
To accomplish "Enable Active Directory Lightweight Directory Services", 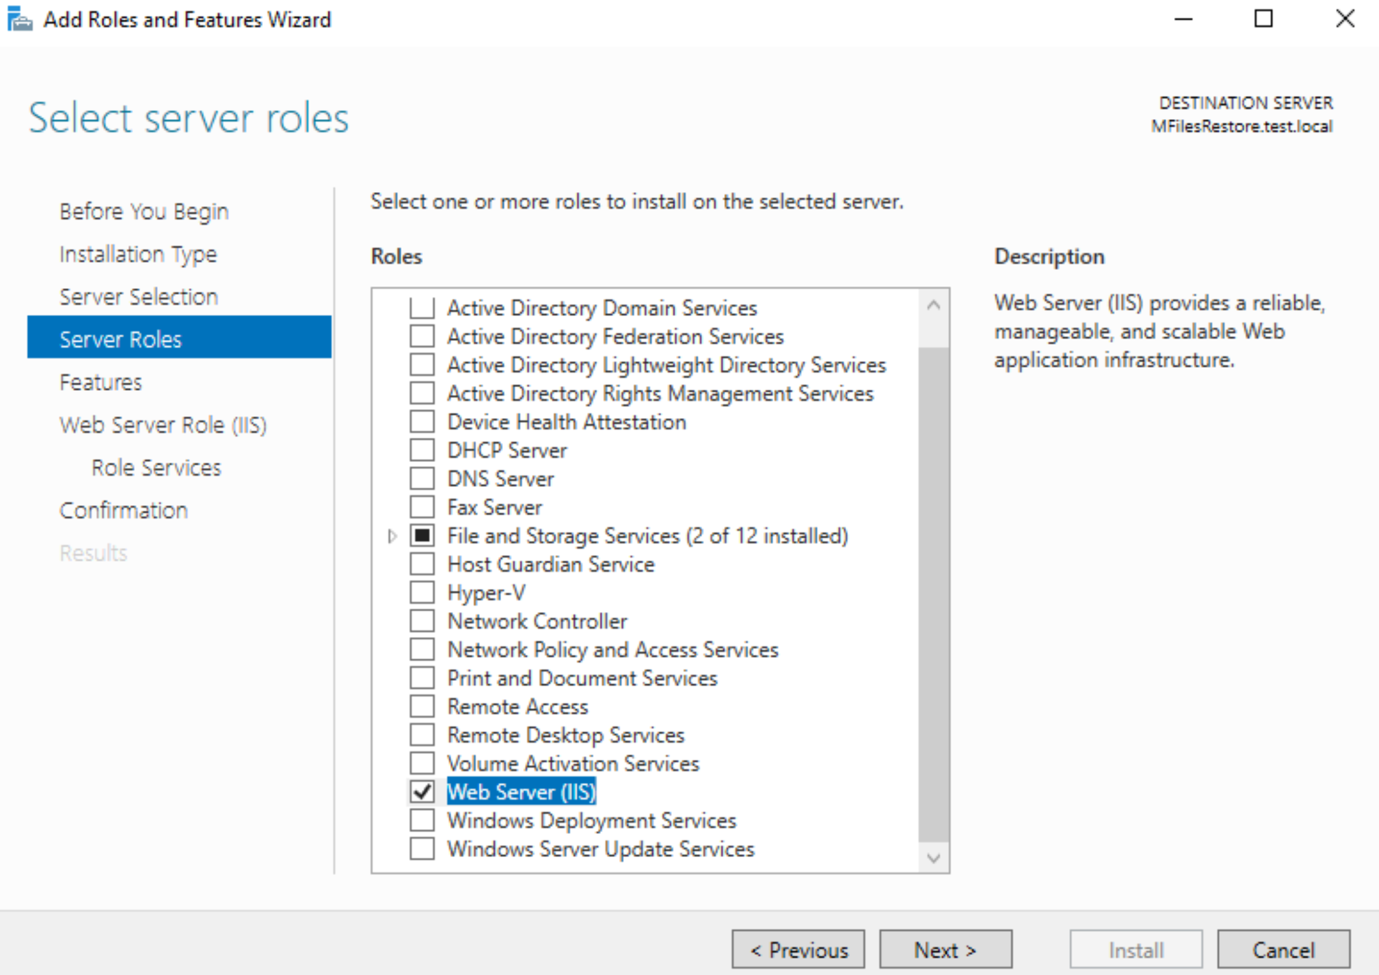I will 422,365.
